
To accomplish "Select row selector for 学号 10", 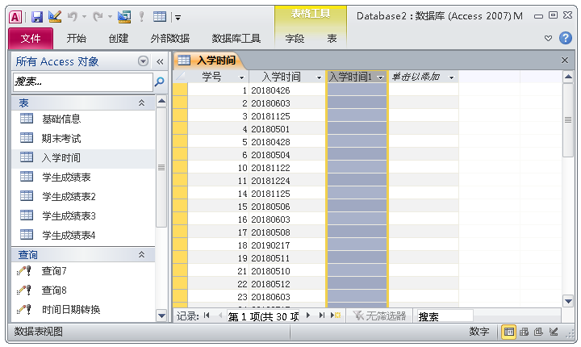I will [181, 168].
